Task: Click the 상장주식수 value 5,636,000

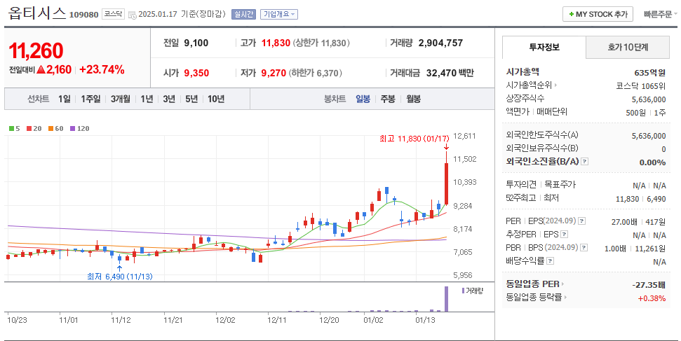Action: click(x=649, y=99)
